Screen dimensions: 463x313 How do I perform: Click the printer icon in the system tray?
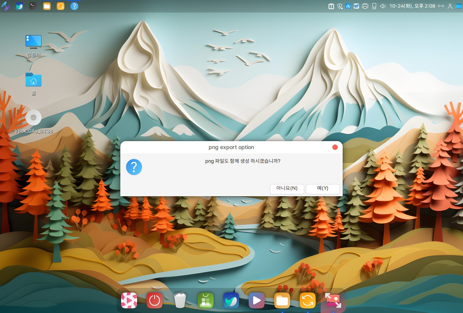(x=365, y=6)
